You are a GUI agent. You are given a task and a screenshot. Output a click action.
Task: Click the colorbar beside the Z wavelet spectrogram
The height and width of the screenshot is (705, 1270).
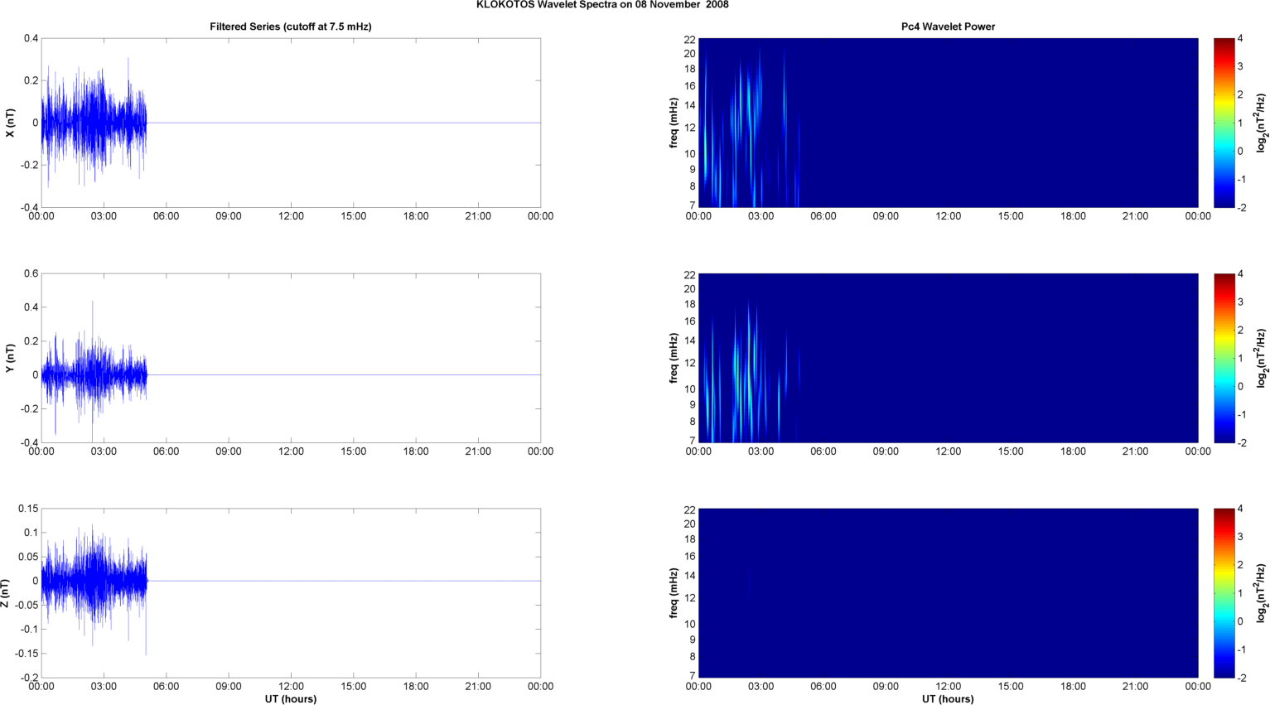(1224, 593)
